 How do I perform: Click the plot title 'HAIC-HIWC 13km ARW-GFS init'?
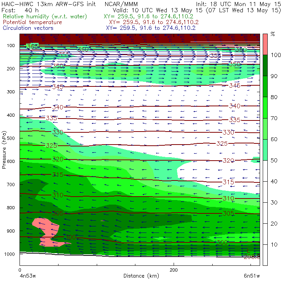pyautogui.click(x=49, y=4)
